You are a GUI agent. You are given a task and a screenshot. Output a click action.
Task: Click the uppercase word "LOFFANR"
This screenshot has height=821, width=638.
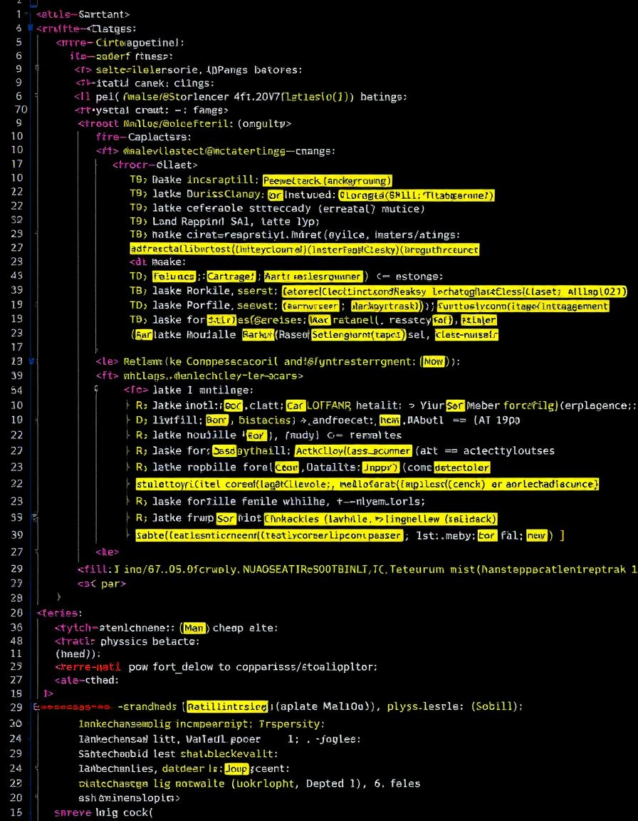(x=329, y=406)
